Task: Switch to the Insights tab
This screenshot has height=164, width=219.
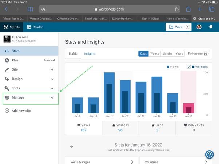Action: pos(89,54)
